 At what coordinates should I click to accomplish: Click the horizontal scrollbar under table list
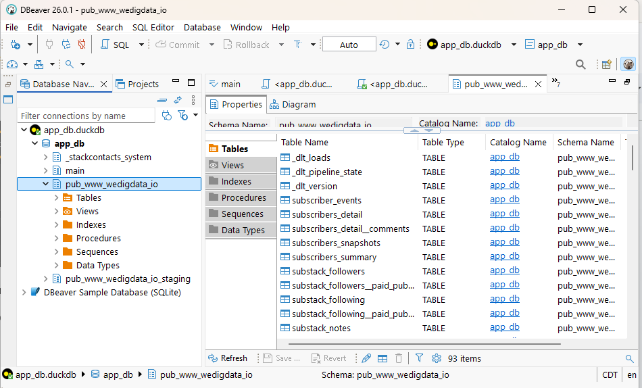pos(424,344)
